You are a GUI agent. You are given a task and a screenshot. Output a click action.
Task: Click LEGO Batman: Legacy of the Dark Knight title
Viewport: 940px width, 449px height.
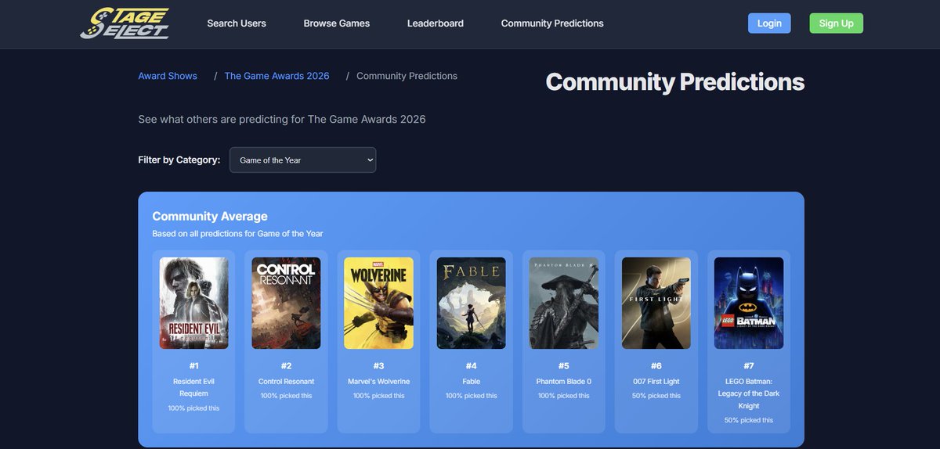(x=749, y=393)
